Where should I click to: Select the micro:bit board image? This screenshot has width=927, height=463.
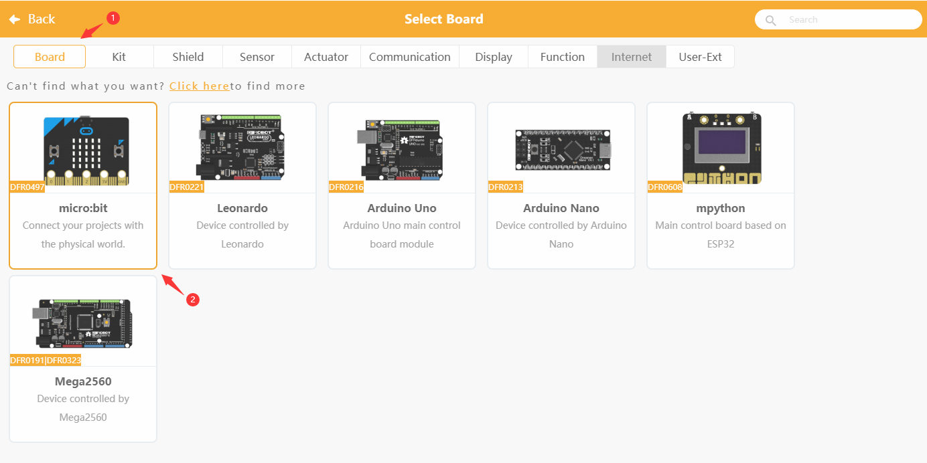85,151
